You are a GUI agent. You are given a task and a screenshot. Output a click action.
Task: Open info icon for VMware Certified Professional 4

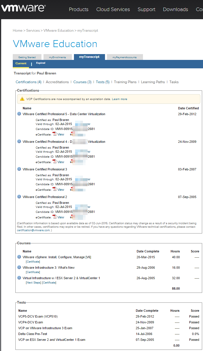(19, 142)
